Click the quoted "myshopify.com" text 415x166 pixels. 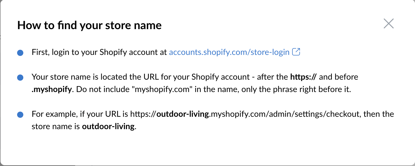[x=162, y=89]
